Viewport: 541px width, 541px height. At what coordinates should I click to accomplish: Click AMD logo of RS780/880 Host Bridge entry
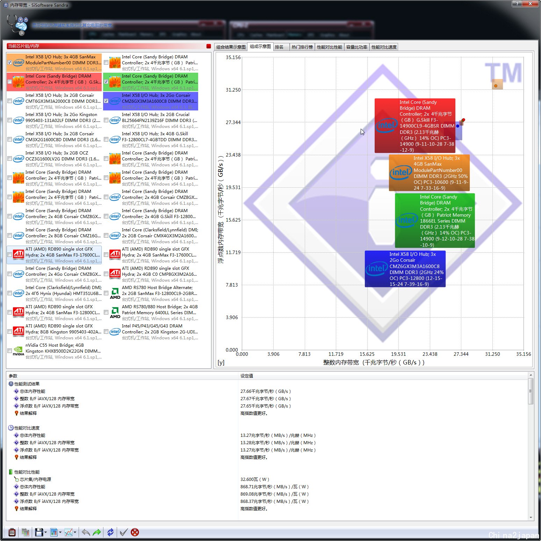click(x=115, y=312)
